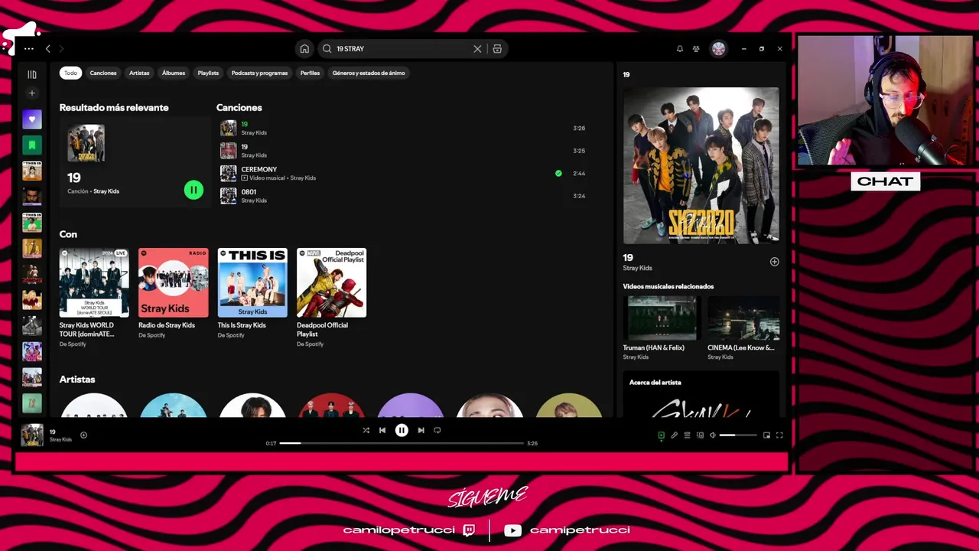The image size is (979, 551).
Task: Adjust the volume slider
Action: coord(738,435)
